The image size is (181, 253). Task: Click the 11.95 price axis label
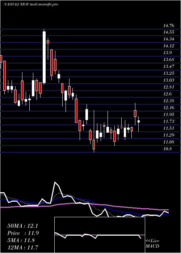(169, 115)
